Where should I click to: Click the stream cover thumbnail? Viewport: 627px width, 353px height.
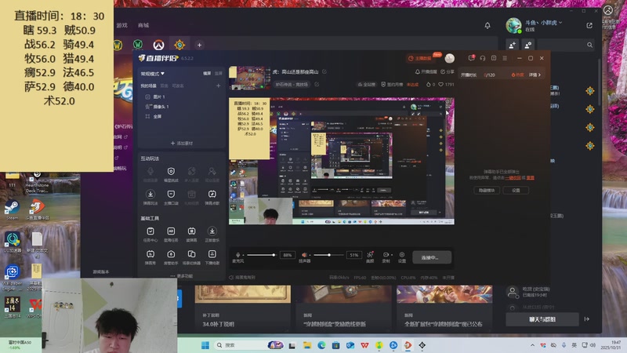(x=250, y=78)
